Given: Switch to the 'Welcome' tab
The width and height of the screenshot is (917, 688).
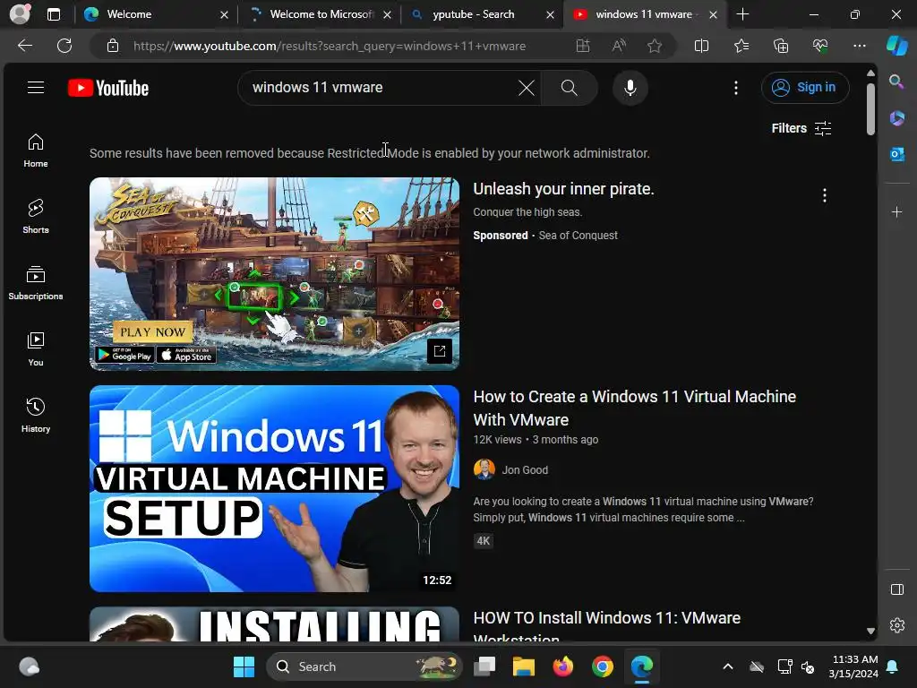Looking at the screenshot, I should coord(156,14).
